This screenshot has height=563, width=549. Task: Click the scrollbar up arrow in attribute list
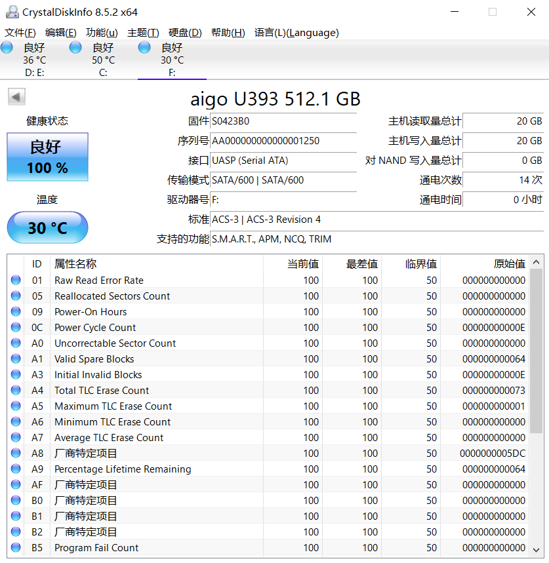pos(537,262)
